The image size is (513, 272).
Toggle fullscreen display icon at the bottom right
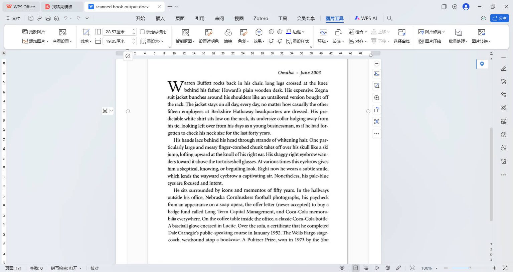pos(505,268)
